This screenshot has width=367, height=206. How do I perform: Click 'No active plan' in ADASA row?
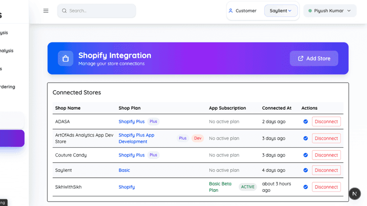[x=224, y=122]
